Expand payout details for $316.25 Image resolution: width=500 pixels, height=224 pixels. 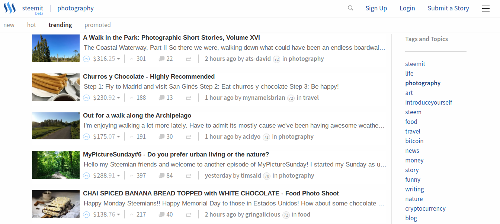[118, 59]
